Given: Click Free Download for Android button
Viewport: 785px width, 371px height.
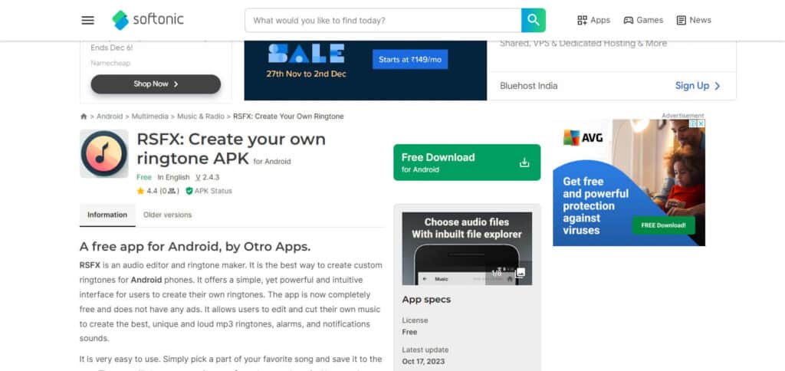Looking at the screenshot, I should [467, 163].
